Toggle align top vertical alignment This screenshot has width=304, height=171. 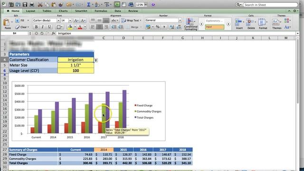coord(93,20)
